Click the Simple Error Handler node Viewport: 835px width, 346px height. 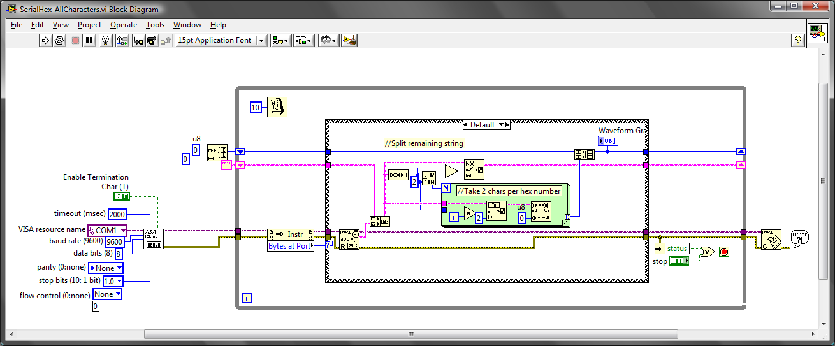click(x=799, y=239)
